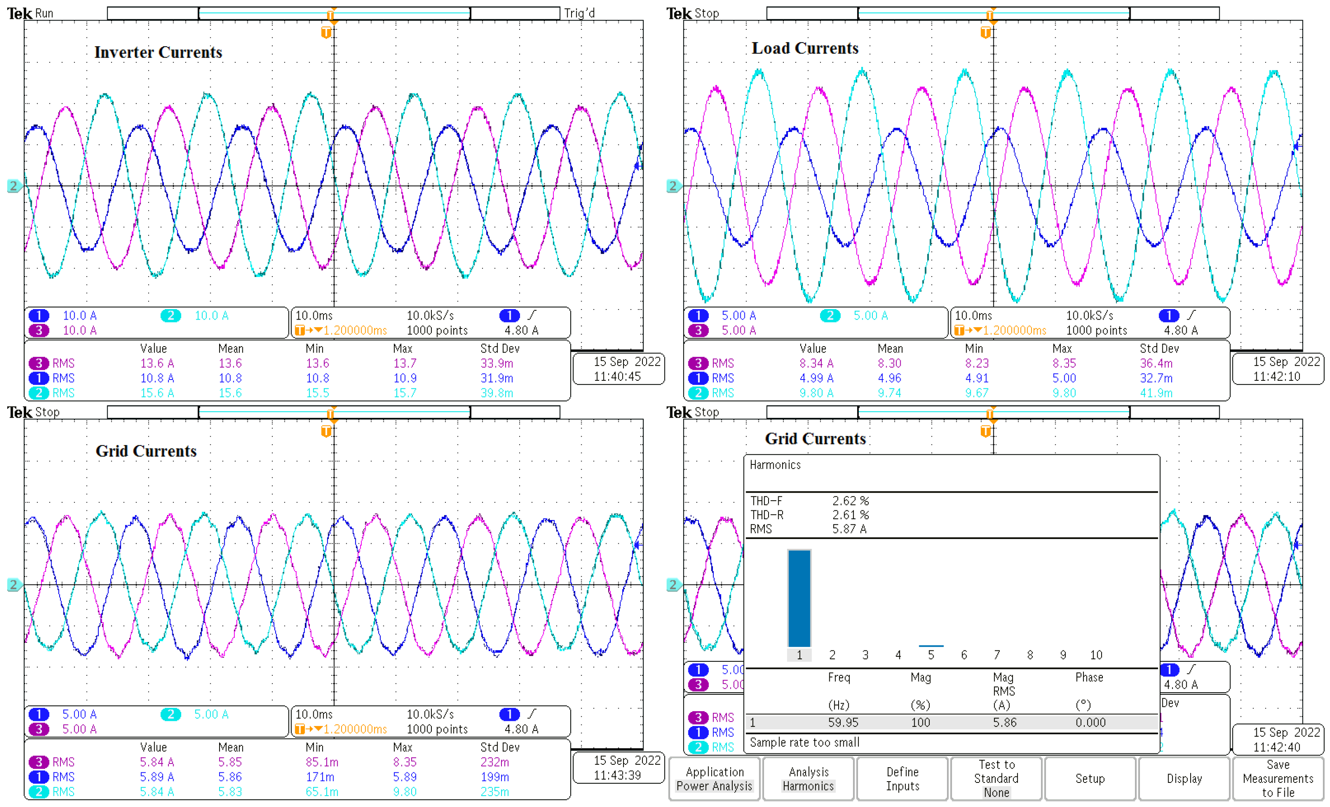Click the channel 2 RMS badge in Load Currents table
Screen dimensions: 1330x807
tap(698, 393)
